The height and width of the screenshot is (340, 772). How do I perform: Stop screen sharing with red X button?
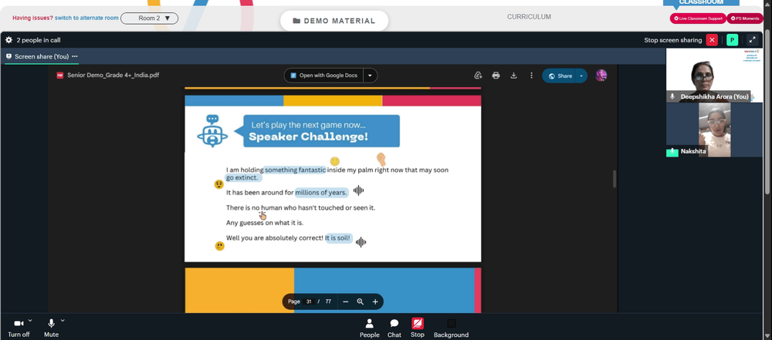point(712,40)
